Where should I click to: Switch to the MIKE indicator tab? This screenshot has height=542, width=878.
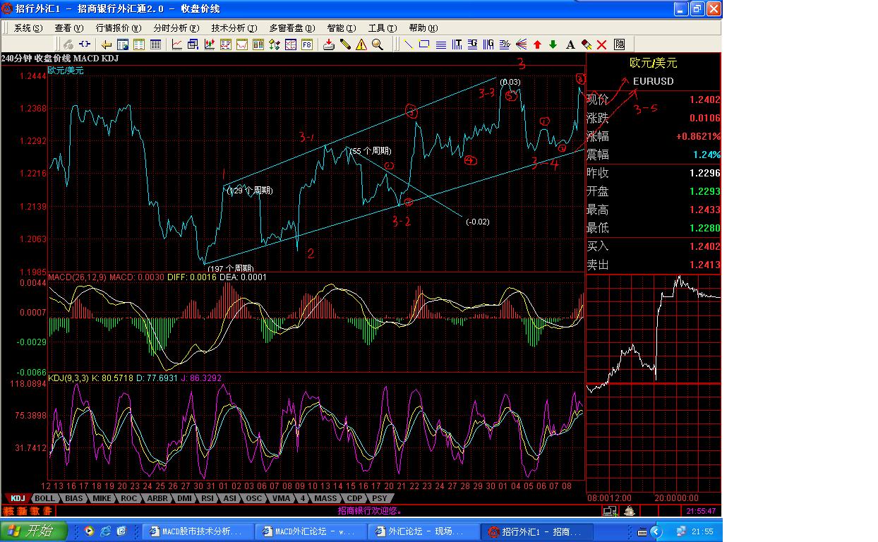coord(102,498)
